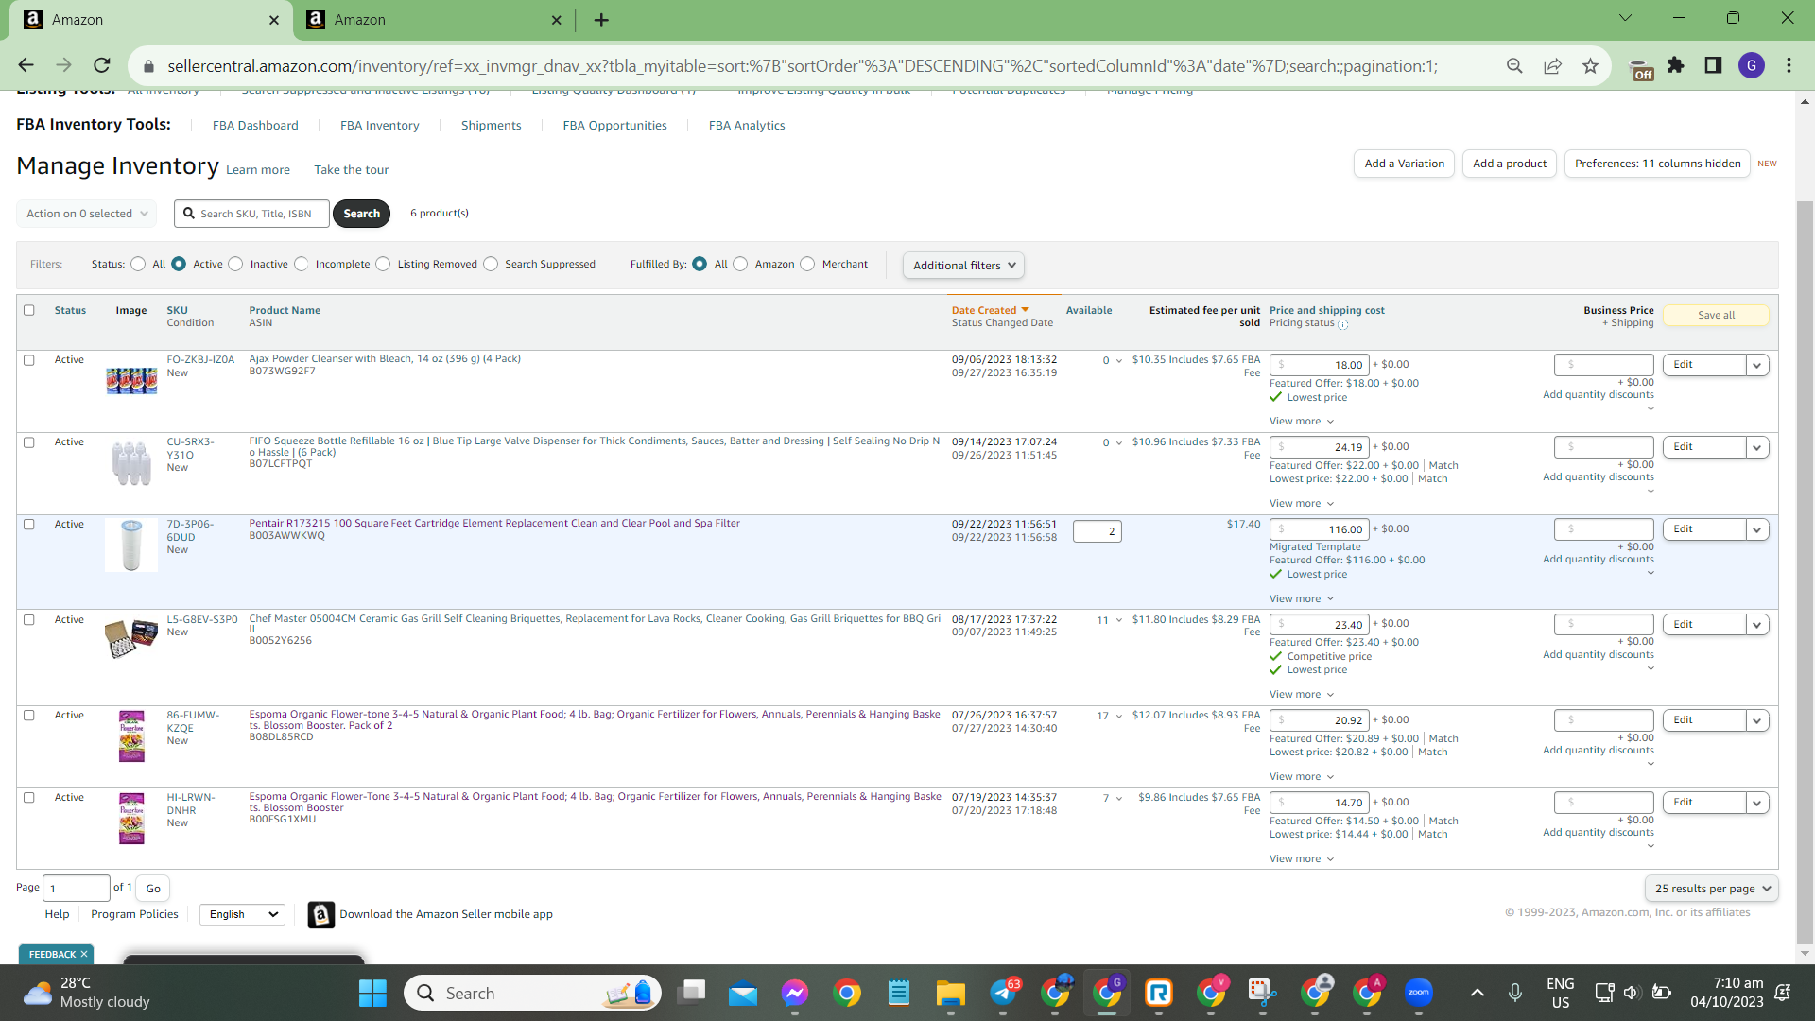Toggle the browser side panel icon
This screenshot has width=1815, height=1021.
click(x=1713, y=65)
